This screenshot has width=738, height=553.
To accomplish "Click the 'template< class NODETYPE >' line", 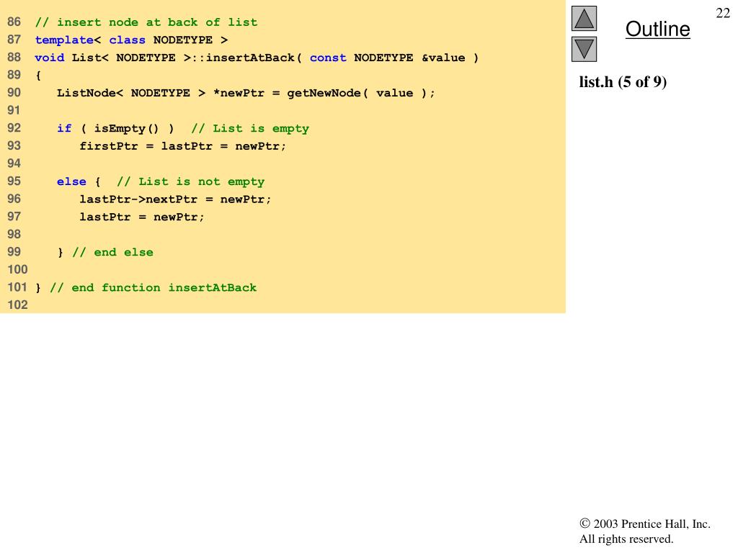I will (131, 40).
